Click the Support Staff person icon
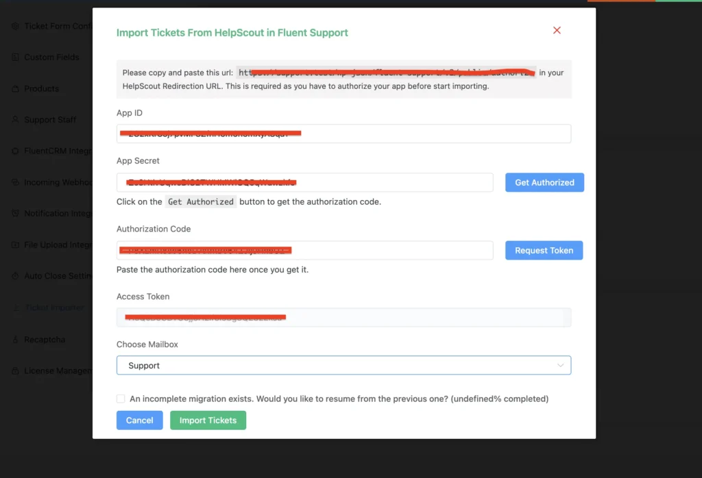This screenshot has width=702, height=478. 15,120
